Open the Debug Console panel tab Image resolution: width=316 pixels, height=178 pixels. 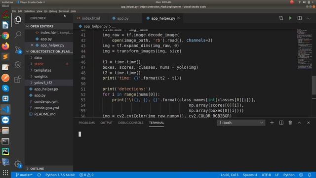(x=130, y=123)
